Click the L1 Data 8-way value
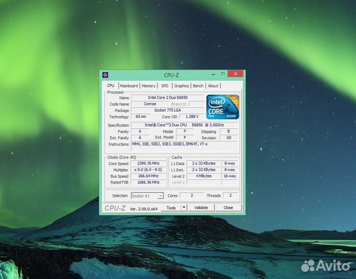Image resolution: width=356 pixels, height=279 pixels. click(x=230, y=163)
